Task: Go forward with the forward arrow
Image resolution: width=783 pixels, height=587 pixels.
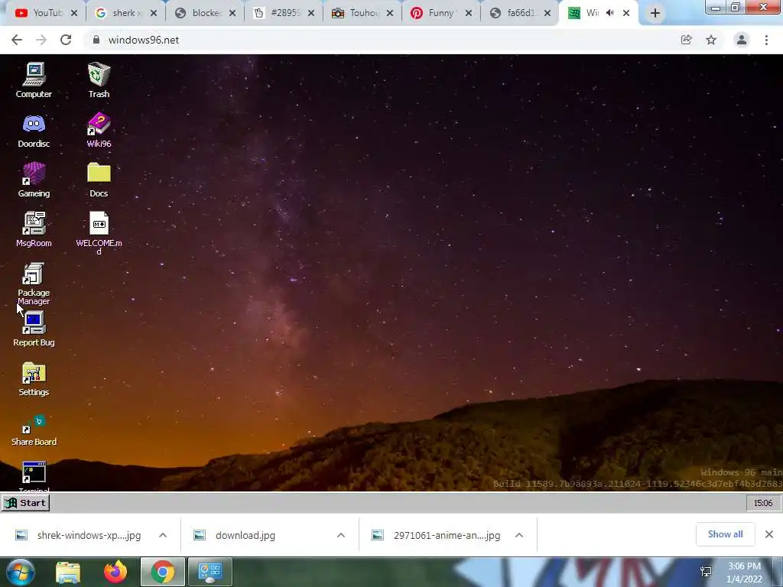Action: pyautogui.click(x=41, y=40)
